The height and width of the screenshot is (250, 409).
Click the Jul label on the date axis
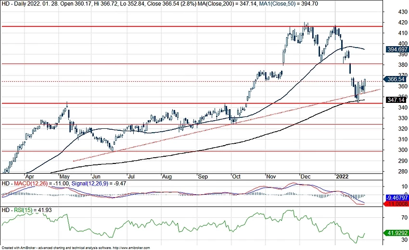pyautogui.click(x=131, y=176)
